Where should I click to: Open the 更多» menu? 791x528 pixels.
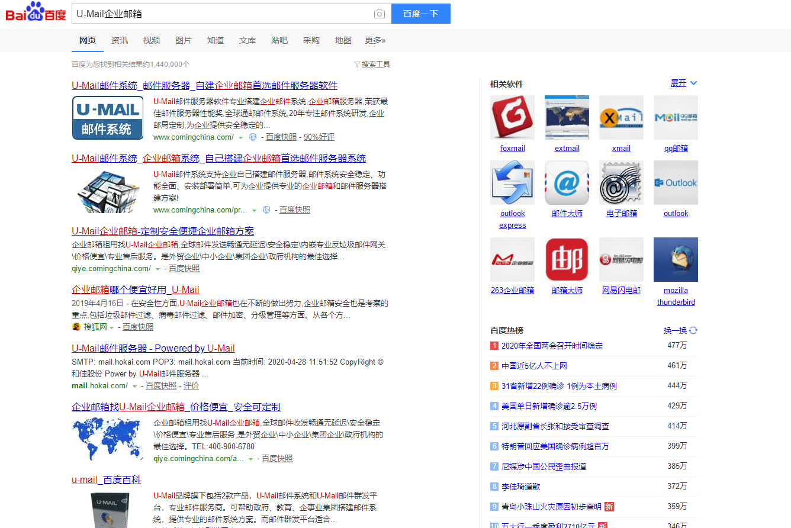[x=375, y=40]
